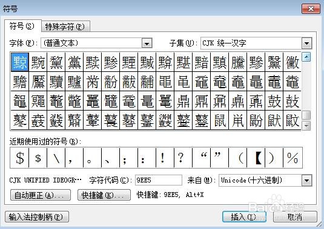Open the 字体 font dropdown

[147, 44]
